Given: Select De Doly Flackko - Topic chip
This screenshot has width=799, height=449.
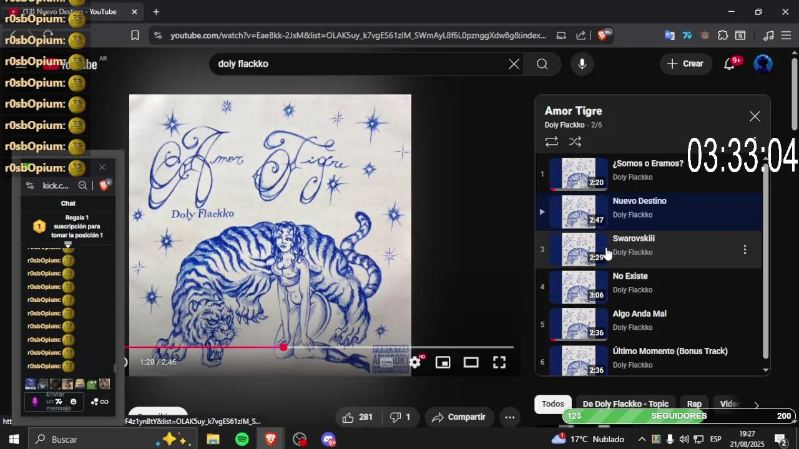Looking at the screenshot, I should coord(625,404).
